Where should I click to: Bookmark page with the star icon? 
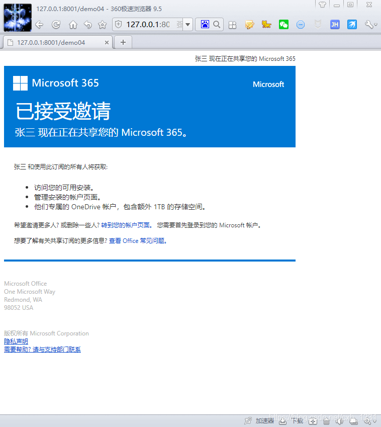point(103,25)
